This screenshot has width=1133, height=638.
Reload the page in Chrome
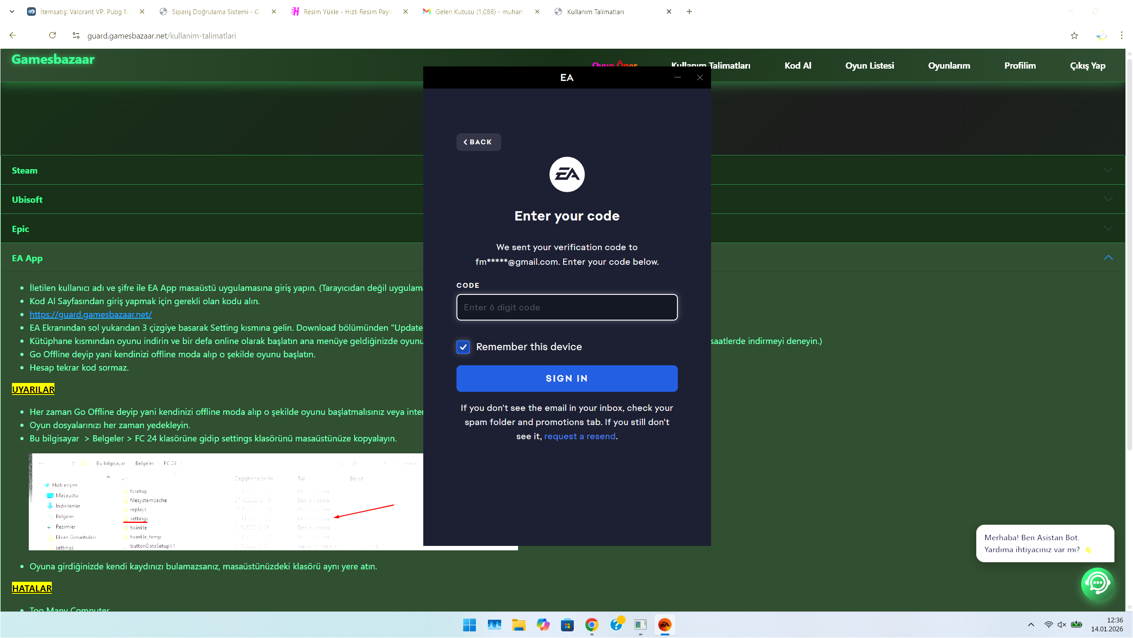[52, 35]
